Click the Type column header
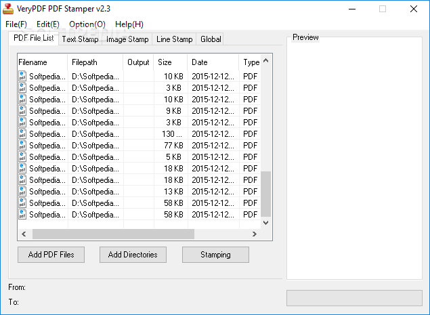Viewport: 430px width, 315px height. (x=250, y=62)
